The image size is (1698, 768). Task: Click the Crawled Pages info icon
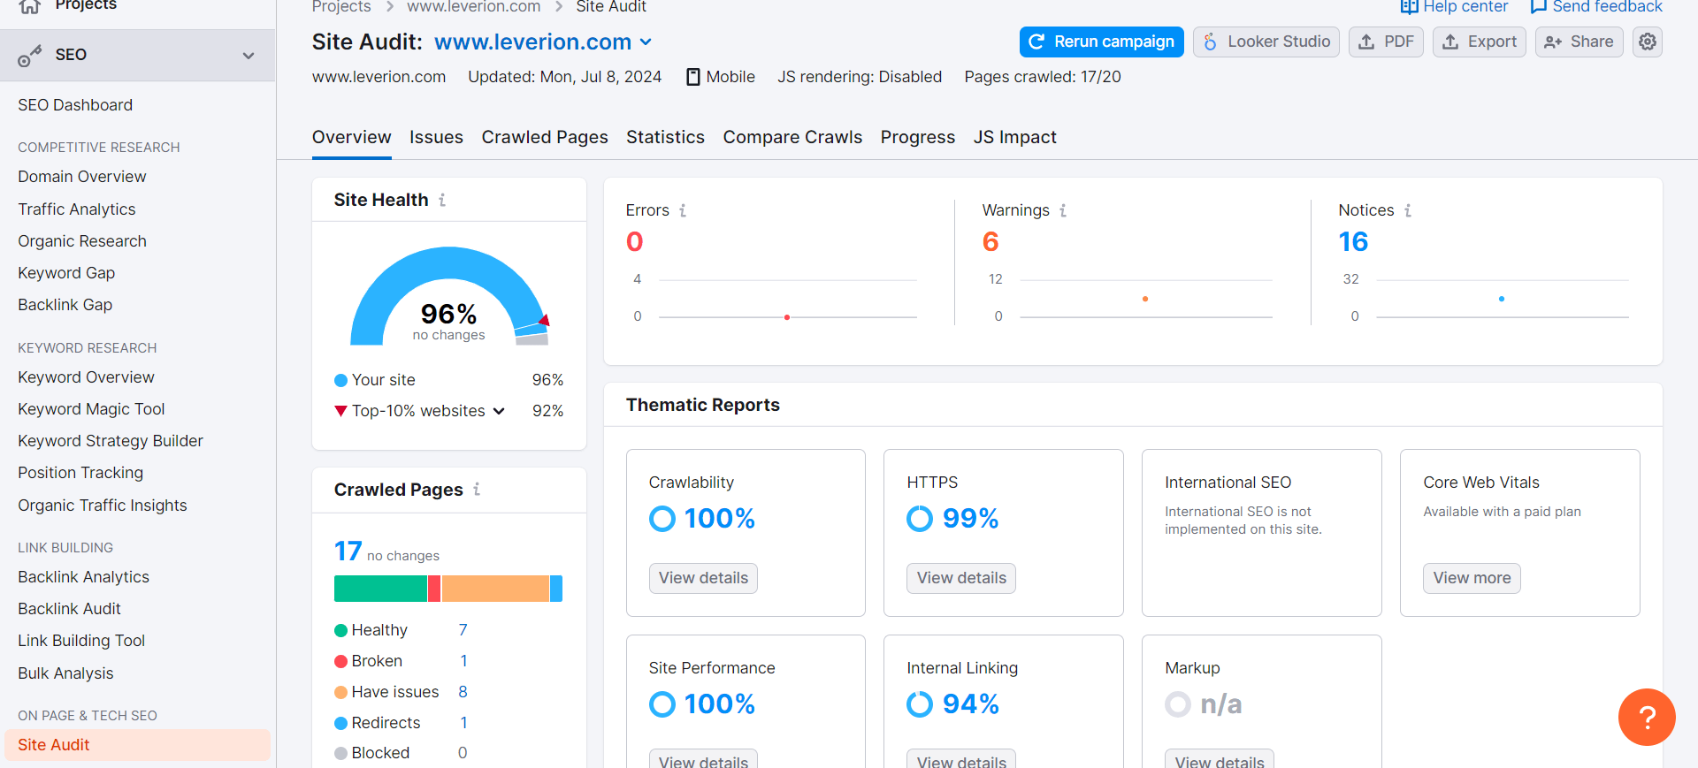tap(477, 489)
